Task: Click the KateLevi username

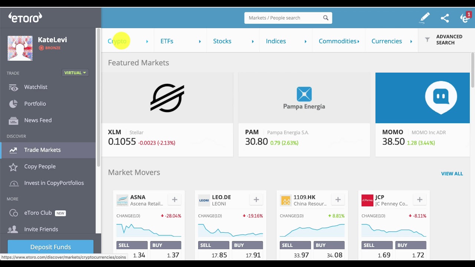Action: [x=52, y=40]
